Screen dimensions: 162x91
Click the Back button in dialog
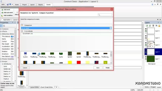point(98,68)
